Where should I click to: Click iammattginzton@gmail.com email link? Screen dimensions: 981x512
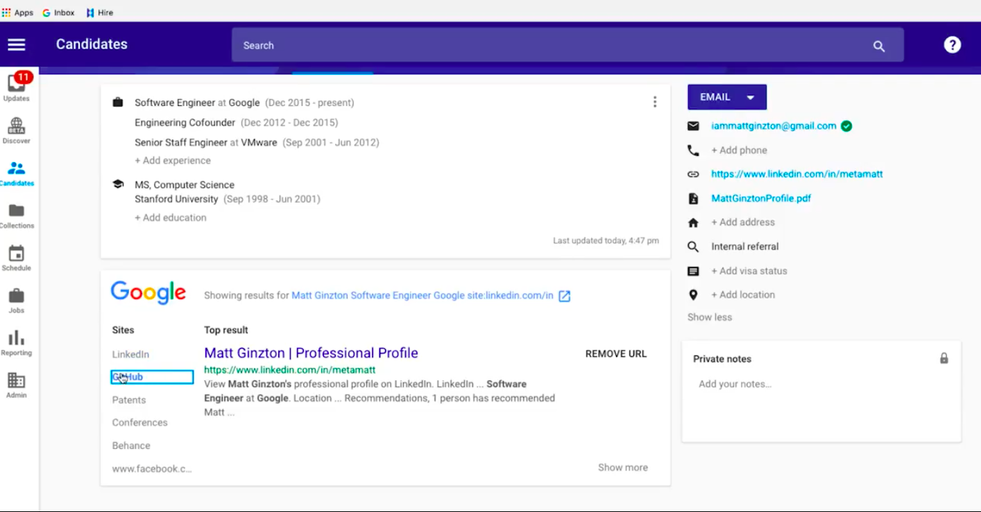[x=774, y=126]
